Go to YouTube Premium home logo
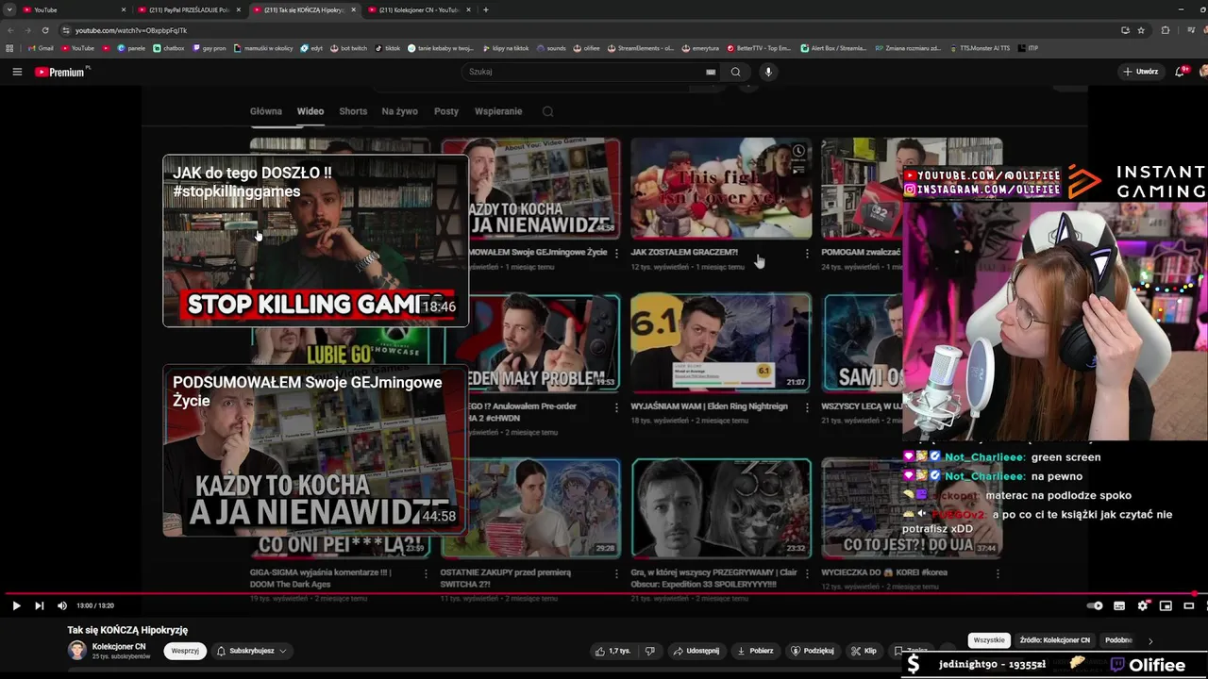The height and width of the screenshot is (679, 1208). coord(62,72)
